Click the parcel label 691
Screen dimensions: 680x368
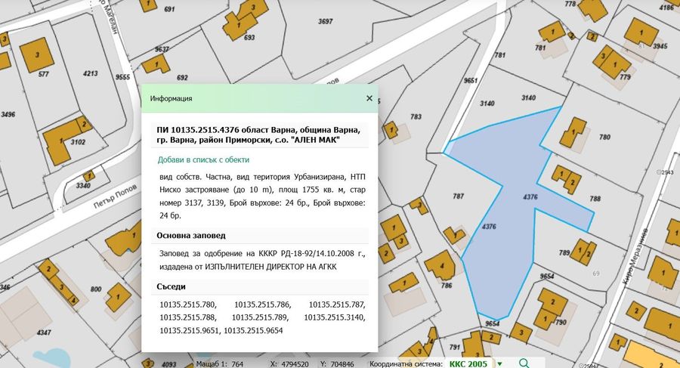pyautogui.click(x=169, y=9)
